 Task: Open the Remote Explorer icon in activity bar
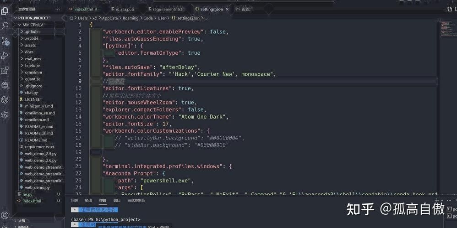(x=5, y=85)
